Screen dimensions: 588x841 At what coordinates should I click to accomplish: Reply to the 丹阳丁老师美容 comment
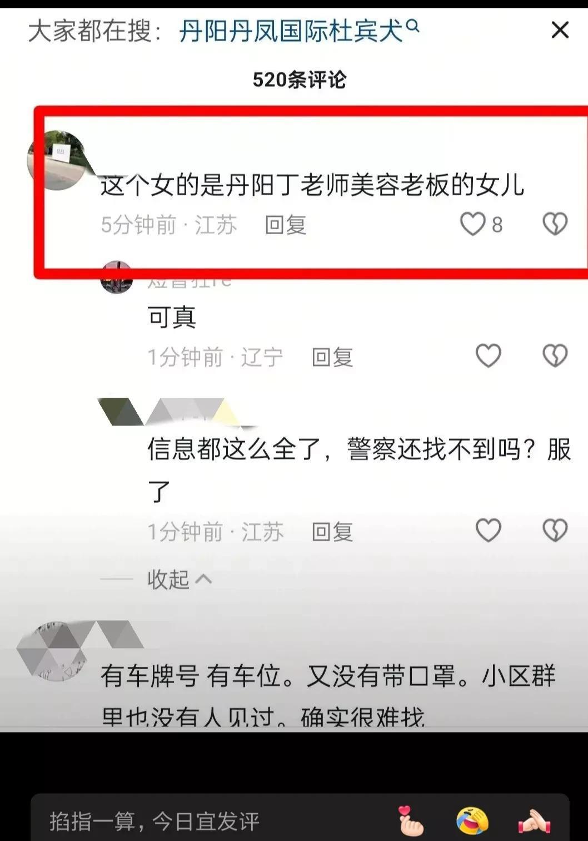(x=286, y=225)
